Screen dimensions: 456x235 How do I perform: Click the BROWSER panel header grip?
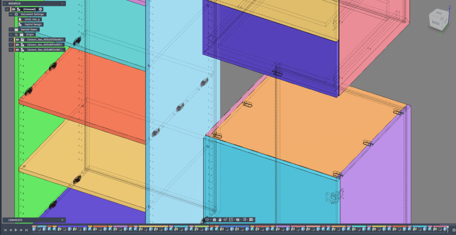[x=5, y=4]
